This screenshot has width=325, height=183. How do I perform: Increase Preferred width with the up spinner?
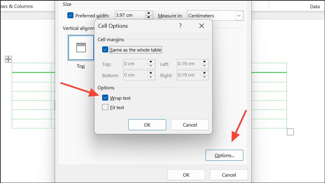pyautogui.click(x=148, y=13)
